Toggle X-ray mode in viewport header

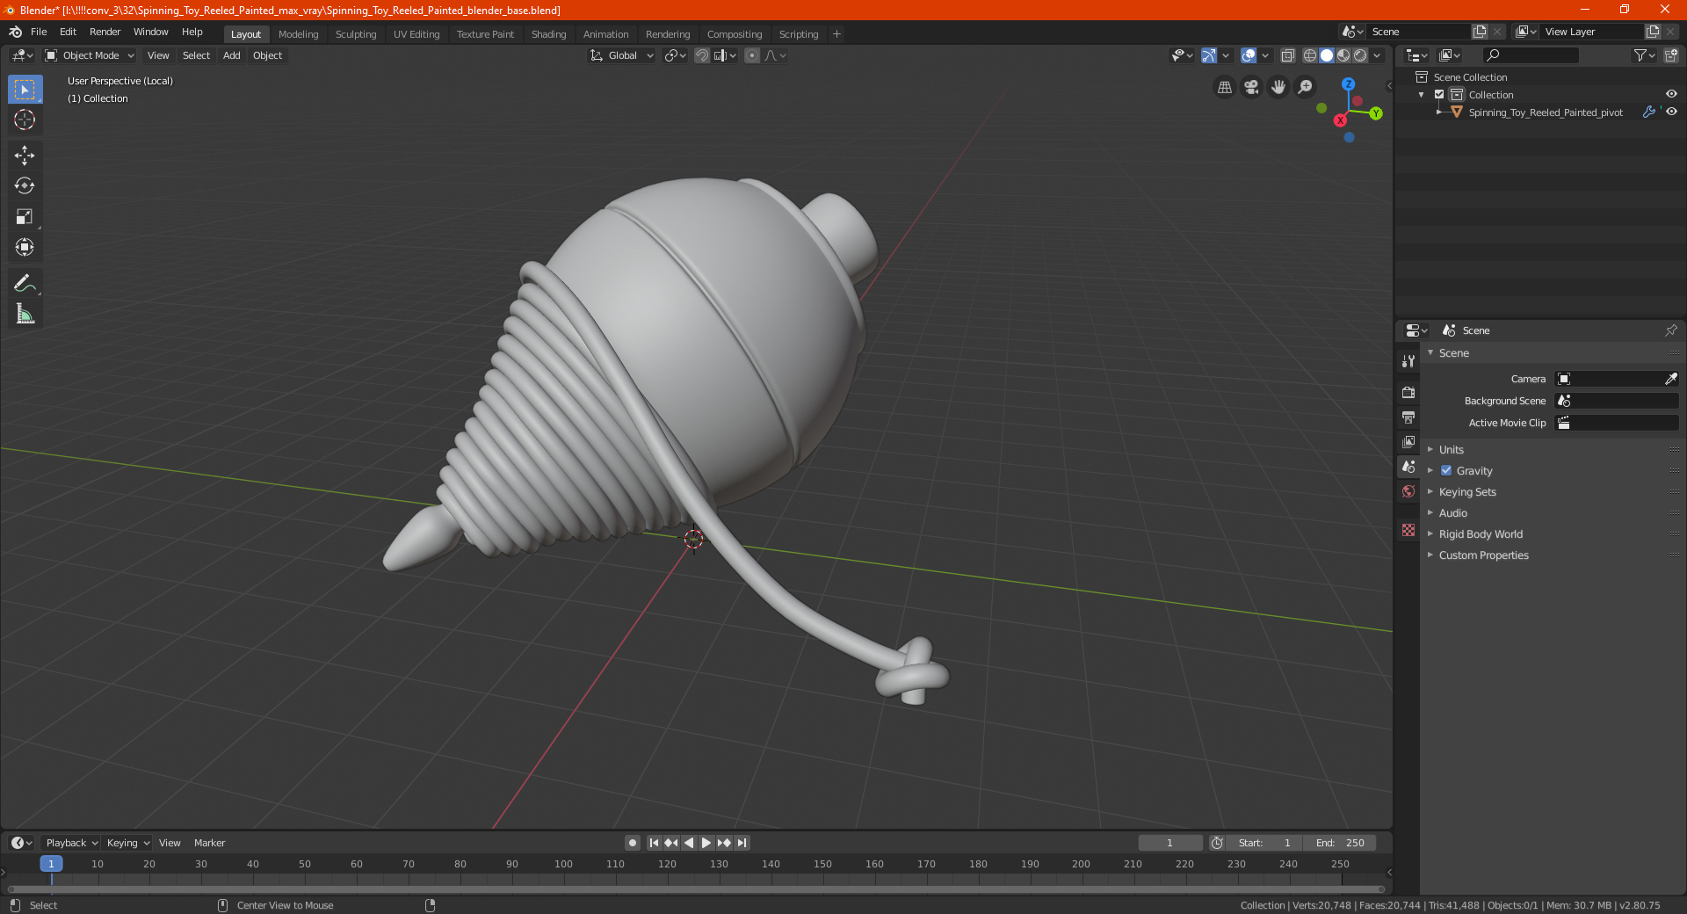(x=1287, y=55)
